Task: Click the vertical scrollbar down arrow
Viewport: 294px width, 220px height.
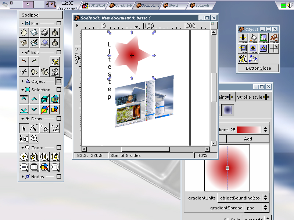Action: pos(214,143)
